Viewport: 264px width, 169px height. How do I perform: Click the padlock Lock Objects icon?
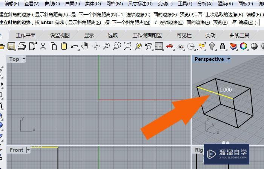[x=223, y=46]
